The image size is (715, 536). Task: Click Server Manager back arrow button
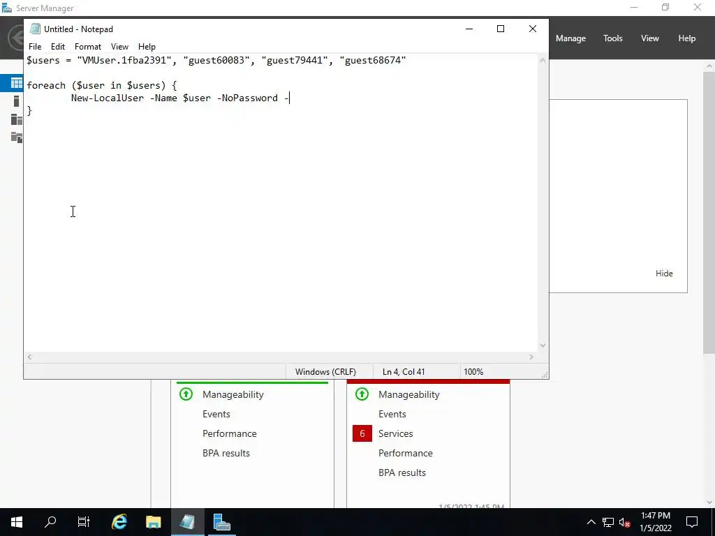pos(17,38)
